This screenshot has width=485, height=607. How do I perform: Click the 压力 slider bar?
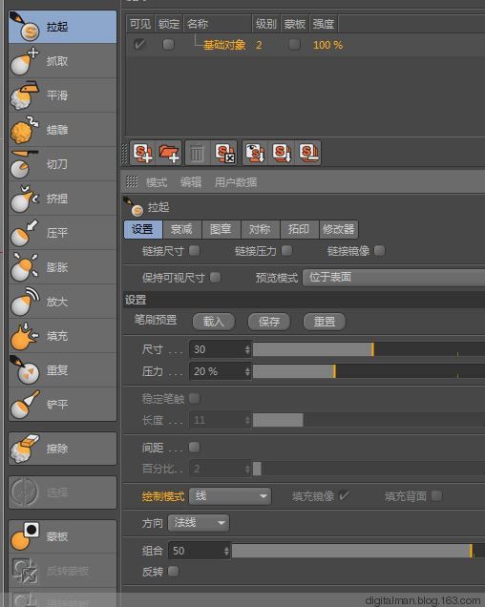click(x=369, y=371)
